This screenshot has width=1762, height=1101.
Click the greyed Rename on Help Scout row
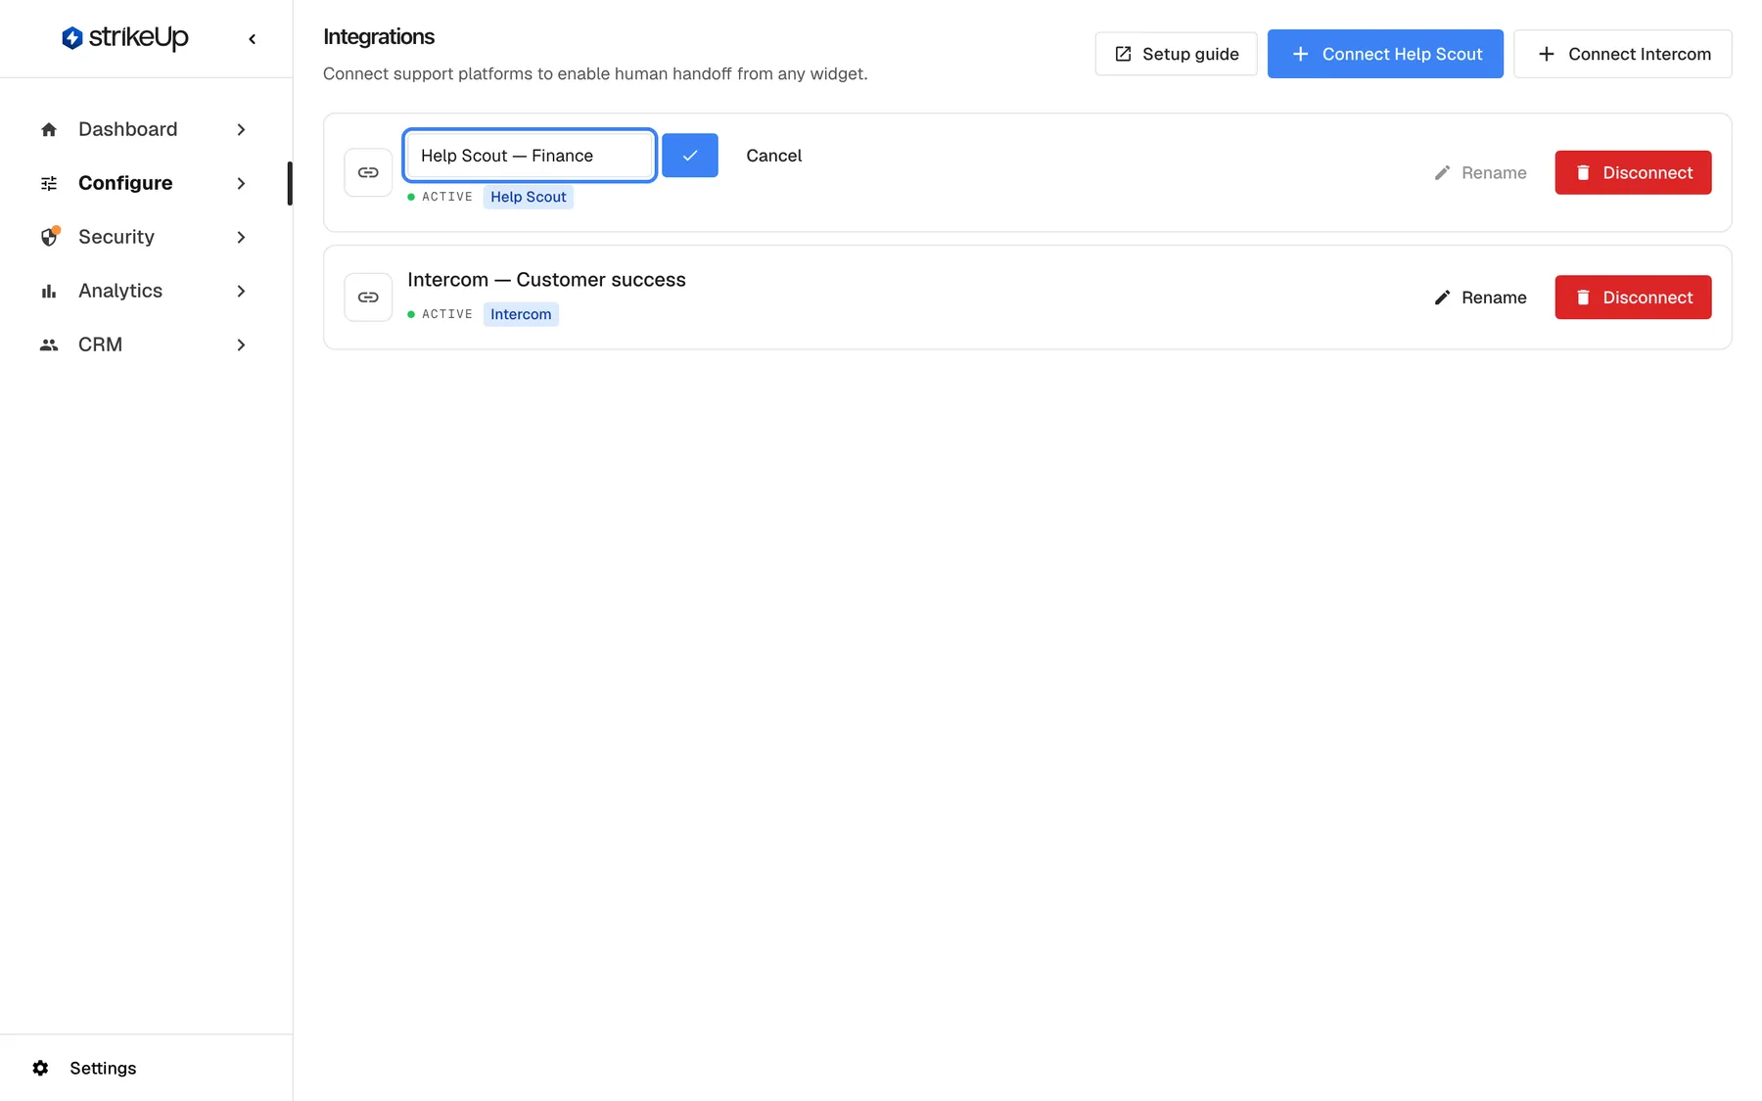[1480, 172]
